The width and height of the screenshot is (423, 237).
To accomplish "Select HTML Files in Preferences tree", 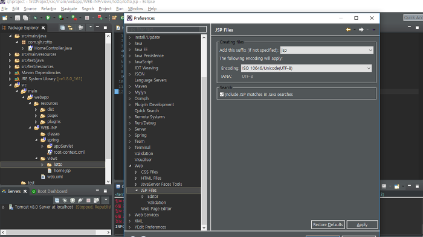I will coord(151,178).
